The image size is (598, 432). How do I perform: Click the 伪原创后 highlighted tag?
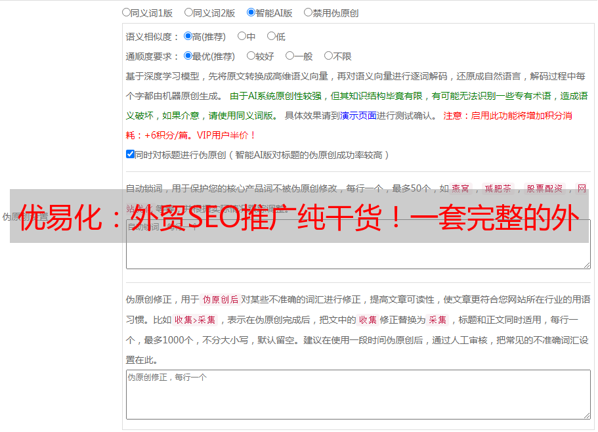tap(221, 299)
